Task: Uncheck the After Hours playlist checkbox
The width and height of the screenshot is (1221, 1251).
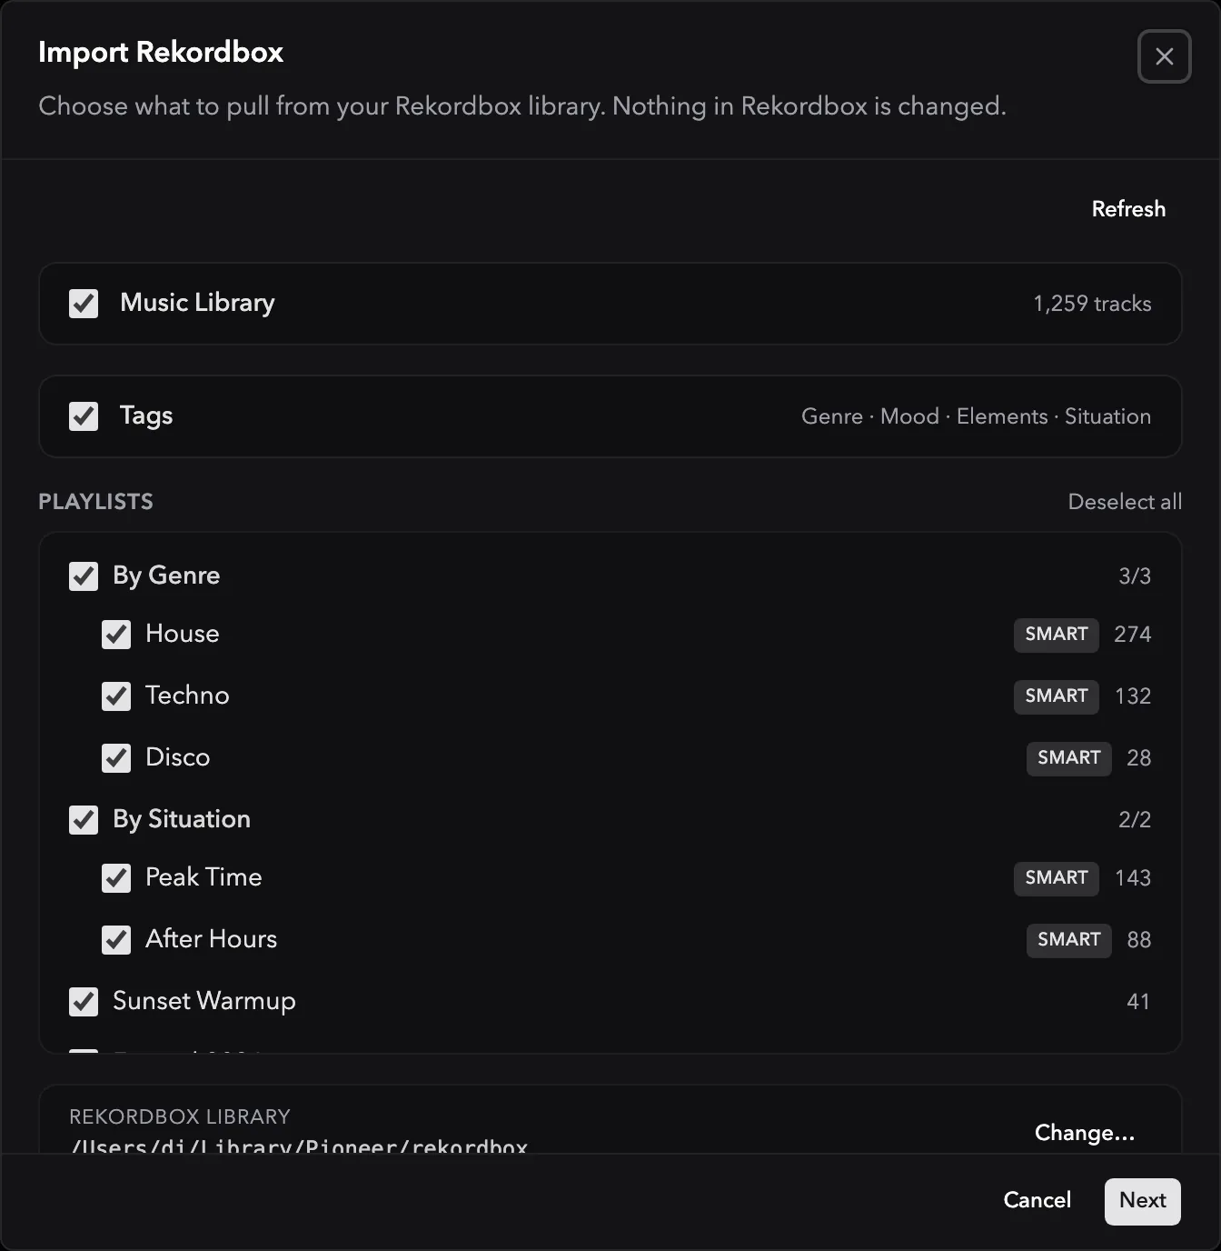Action: coord(116,940)
